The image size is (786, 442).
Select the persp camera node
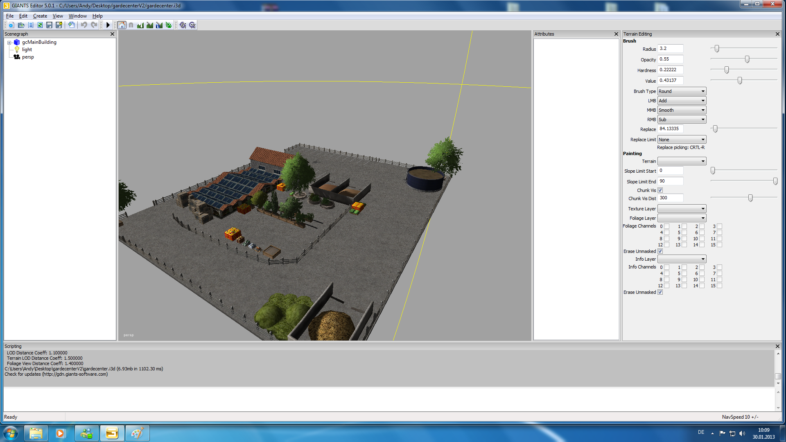click(17, 57)
